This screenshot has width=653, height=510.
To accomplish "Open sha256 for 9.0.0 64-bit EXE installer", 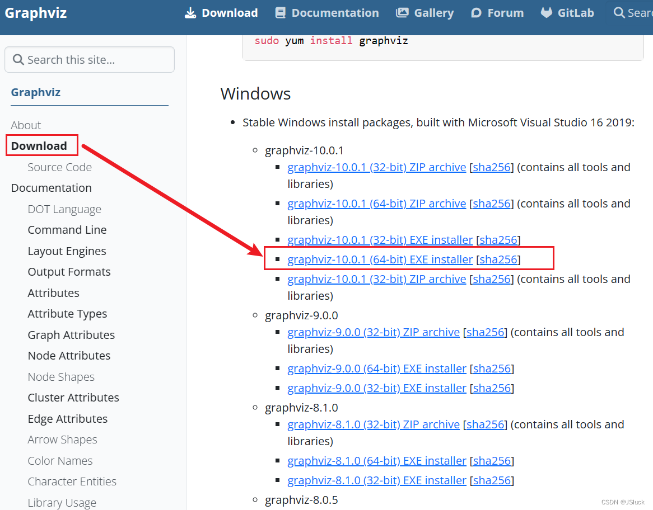I will tap(492, 369).
